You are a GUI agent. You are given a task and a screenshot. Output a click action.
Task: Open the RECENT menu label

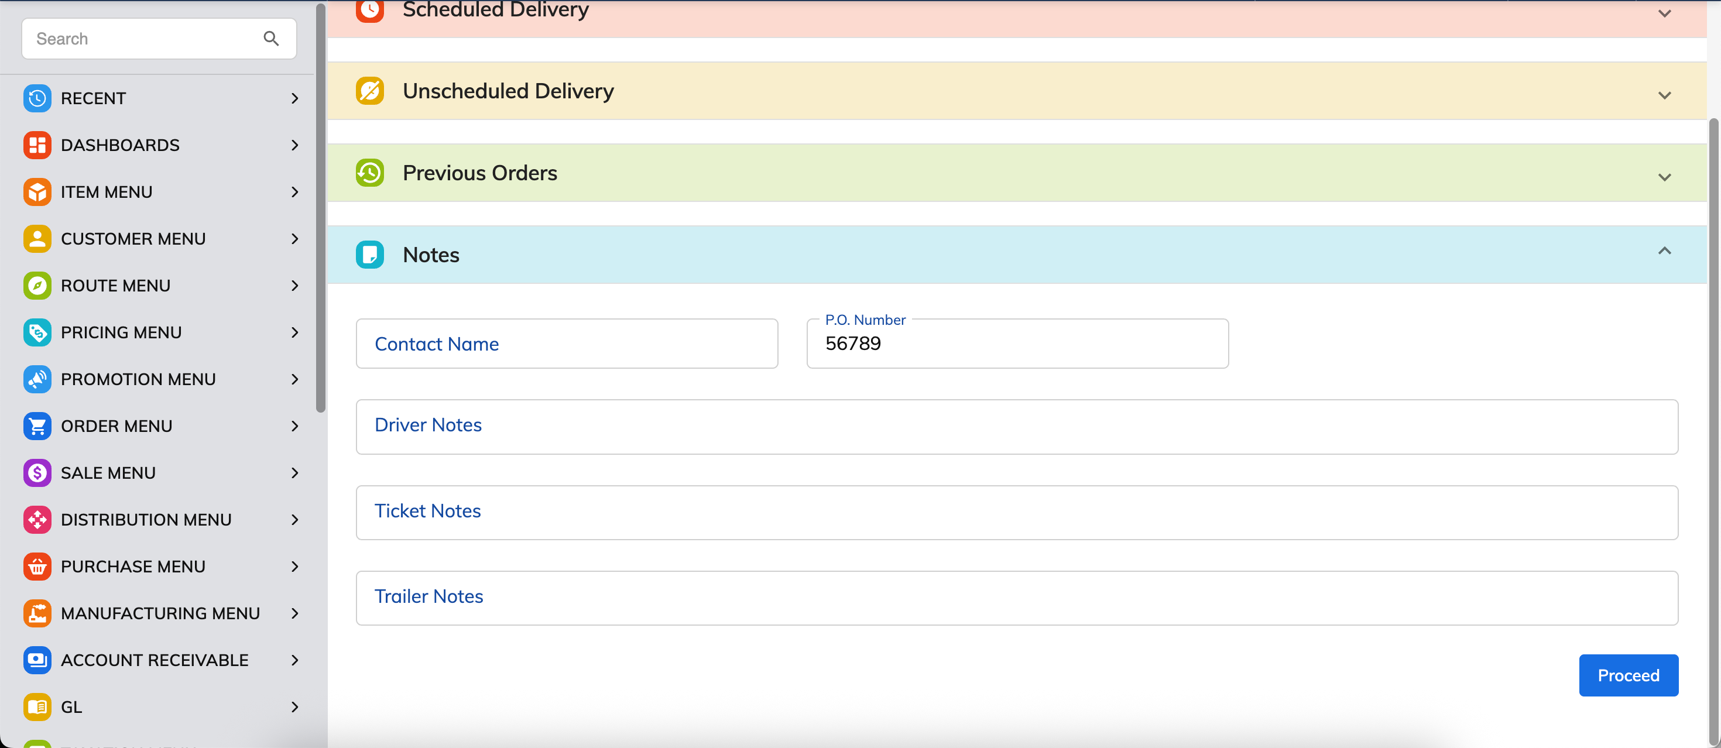point(94,98)
